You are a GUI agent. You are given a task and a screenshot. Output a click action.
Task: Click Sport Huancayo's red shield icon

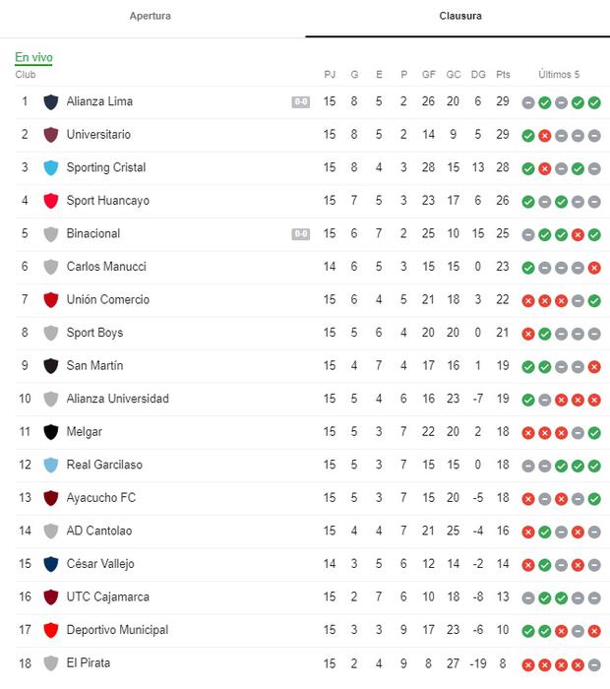click(x=51, y=201)
